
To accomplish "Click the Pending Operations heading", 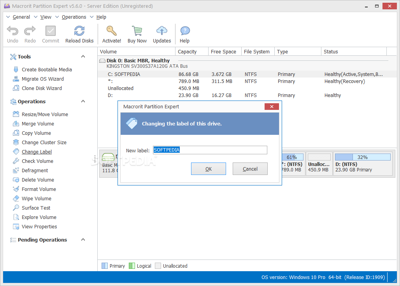I will (42, 240).
